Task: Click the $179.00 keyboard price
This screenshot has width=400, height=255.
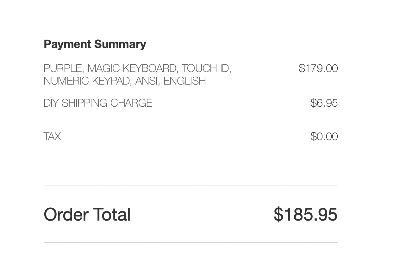Action: tap(318, 68)
